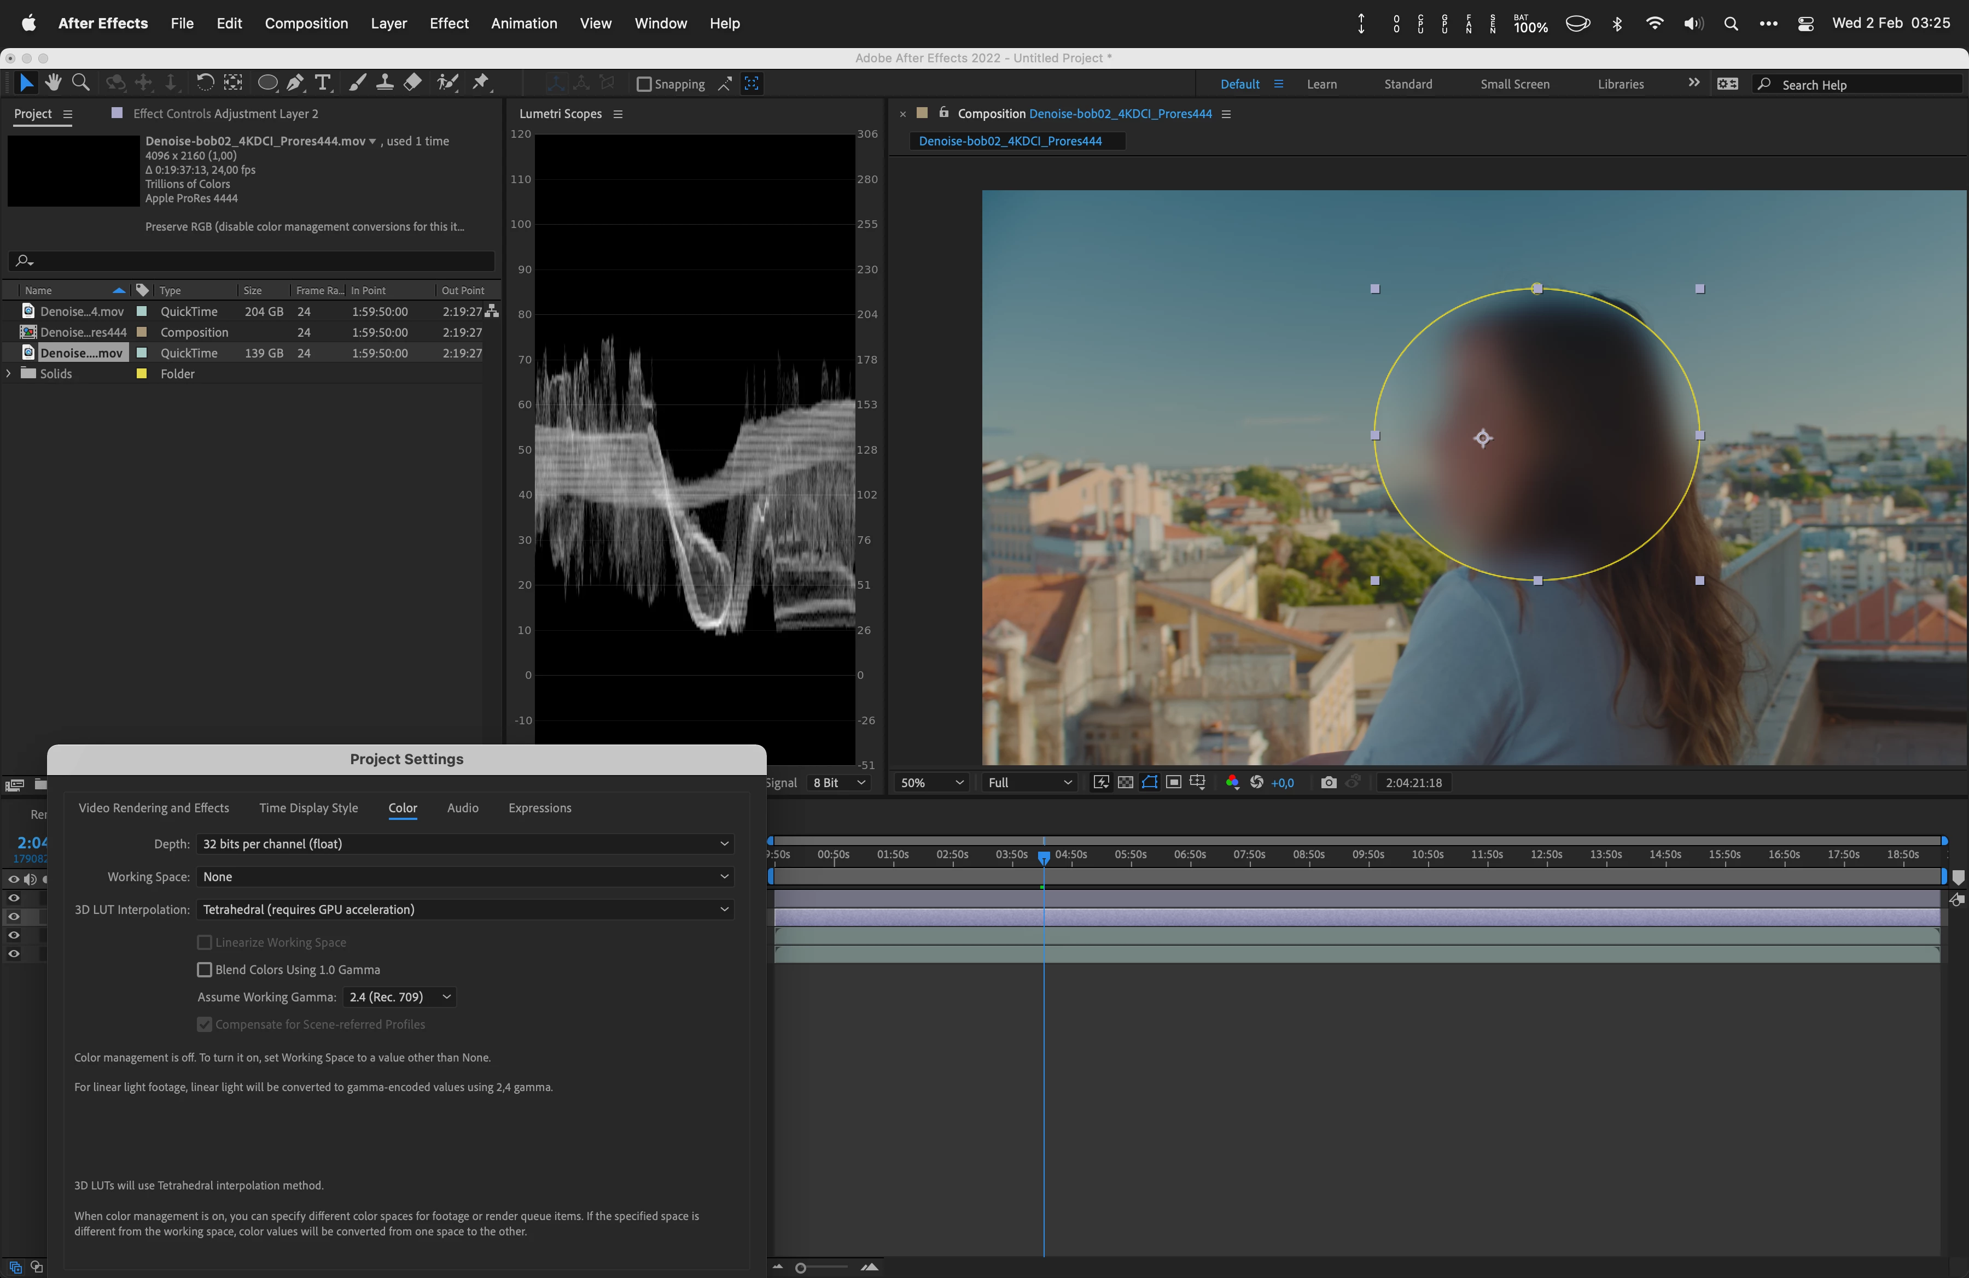The width and height of the screenshot is (1969, 1278).
Task: Select the Zoom tool in toolbar
Action: point(80,83)
